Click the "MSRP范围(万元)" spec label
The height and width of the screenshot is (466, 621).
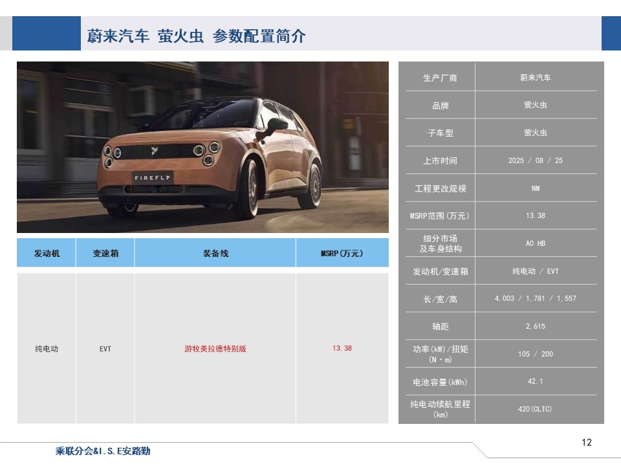(x=440, y=216)
